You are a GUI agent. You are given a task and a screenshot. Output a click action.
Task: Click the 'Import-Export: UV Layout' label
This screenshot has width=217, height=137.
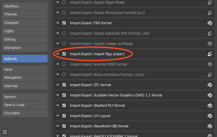point(90,116)
